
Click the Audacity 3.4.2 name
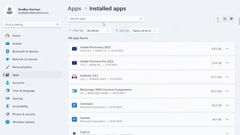point(89,75)
